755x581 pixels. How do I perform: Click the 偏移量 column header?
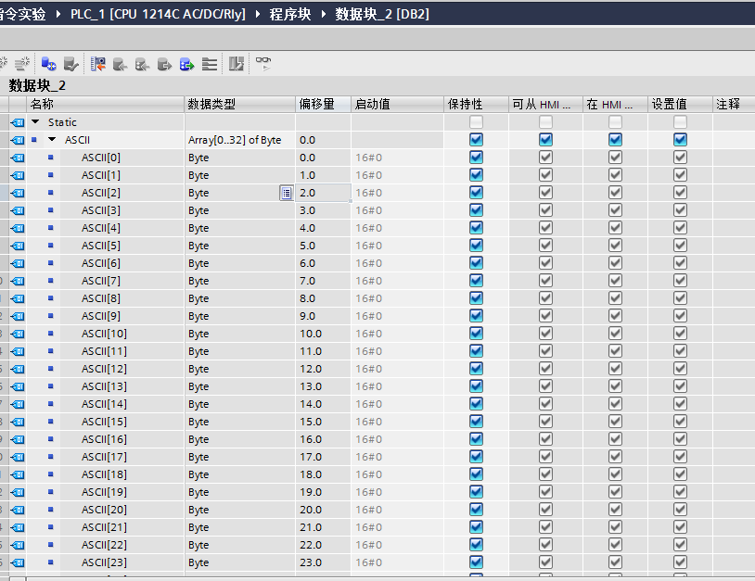point(323,104)
